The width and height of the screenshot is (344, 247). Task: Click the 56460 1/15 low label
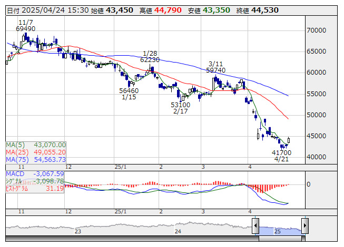129,94
